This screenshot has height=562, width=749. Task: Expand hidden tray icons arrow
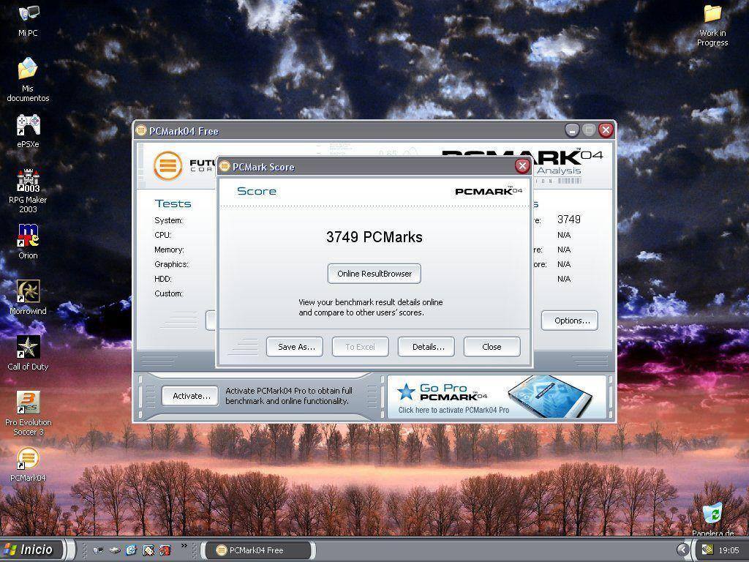683,550
